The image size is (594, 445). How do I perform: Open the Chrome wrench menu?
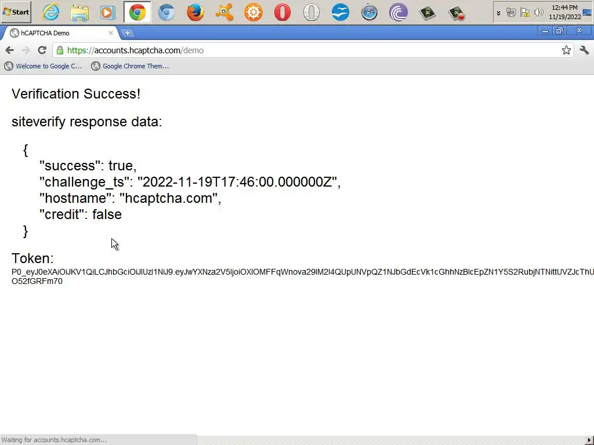(x=584, y=50)
